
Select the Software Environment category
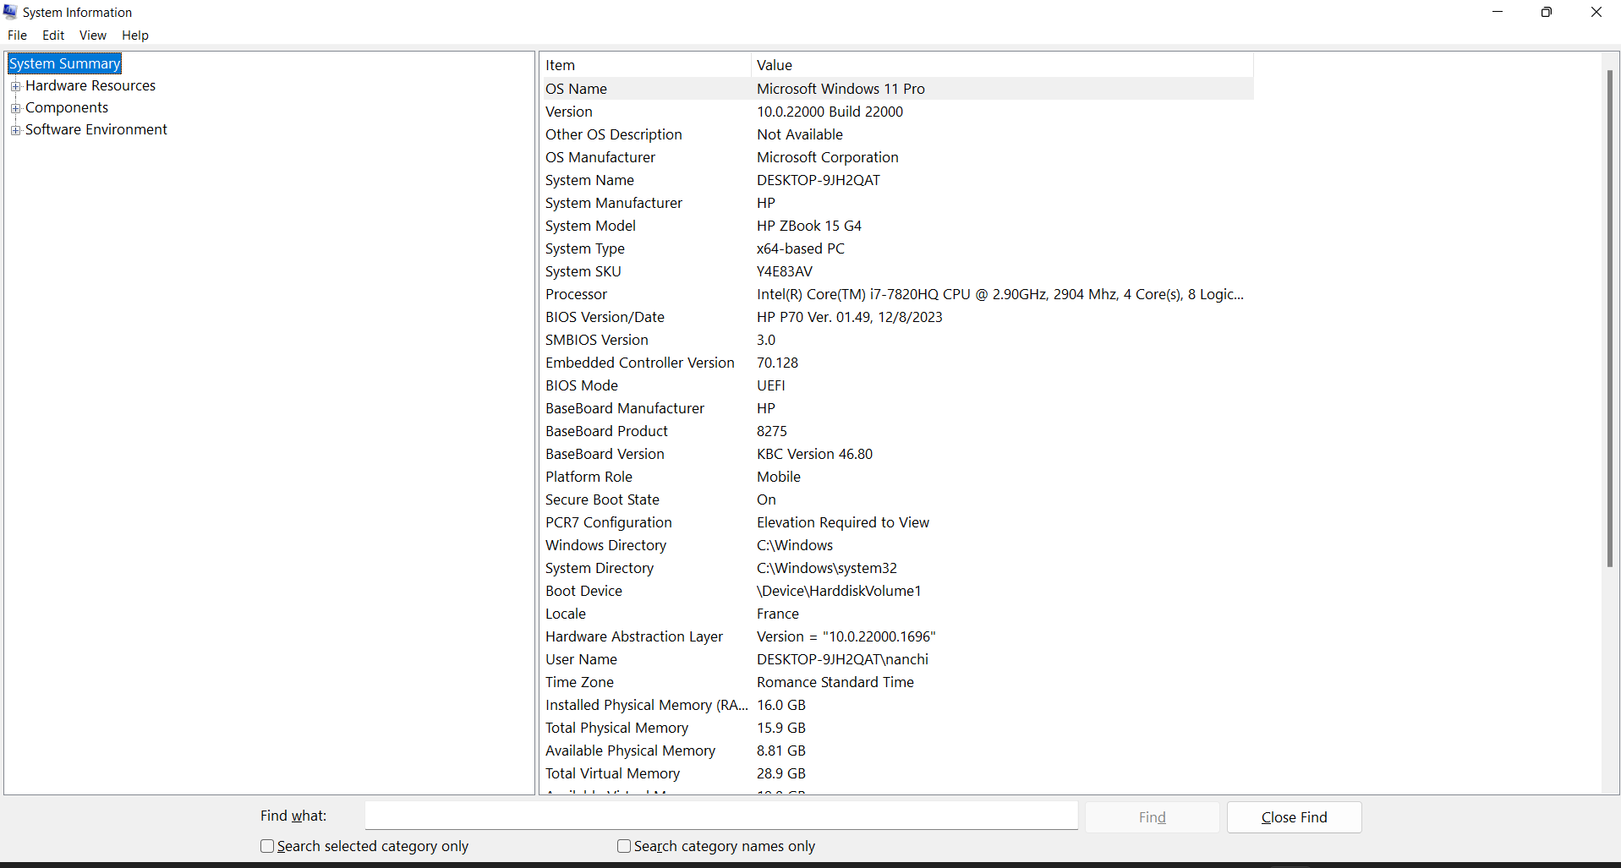tap(96, 129)
